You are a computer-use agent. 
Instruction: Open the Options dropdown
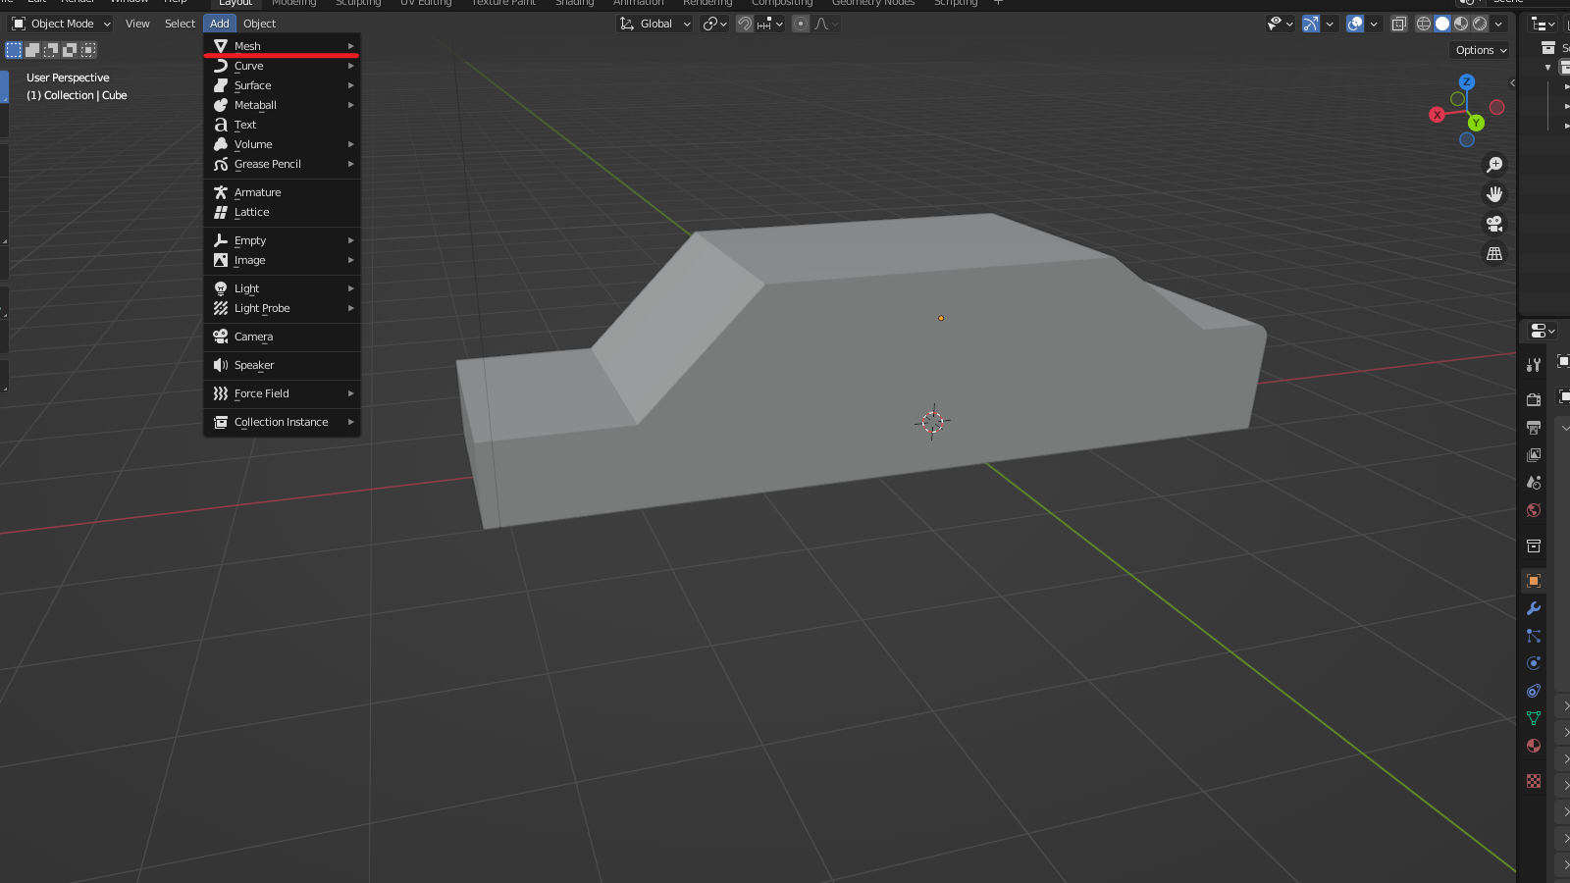tap(1481, 50)
